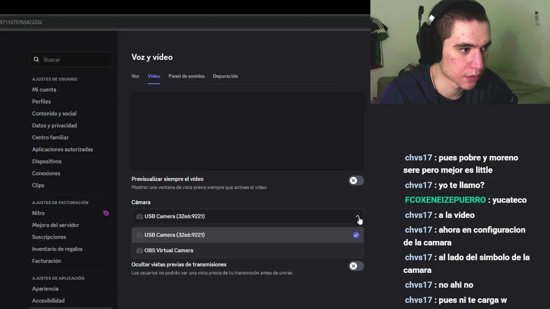This screenshot has height=309, width=550.
Task: Click the search magnifier icon
Action: click(37, 60)
